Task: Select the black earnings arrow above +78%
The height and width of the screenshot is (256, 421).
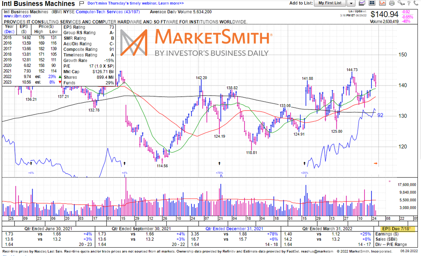Action: pyautogui.click(x=220, y=163)
